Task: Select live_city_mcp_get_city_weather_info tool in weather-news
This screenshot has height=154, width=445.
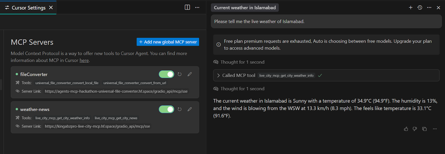Action: tap(63, 118)
